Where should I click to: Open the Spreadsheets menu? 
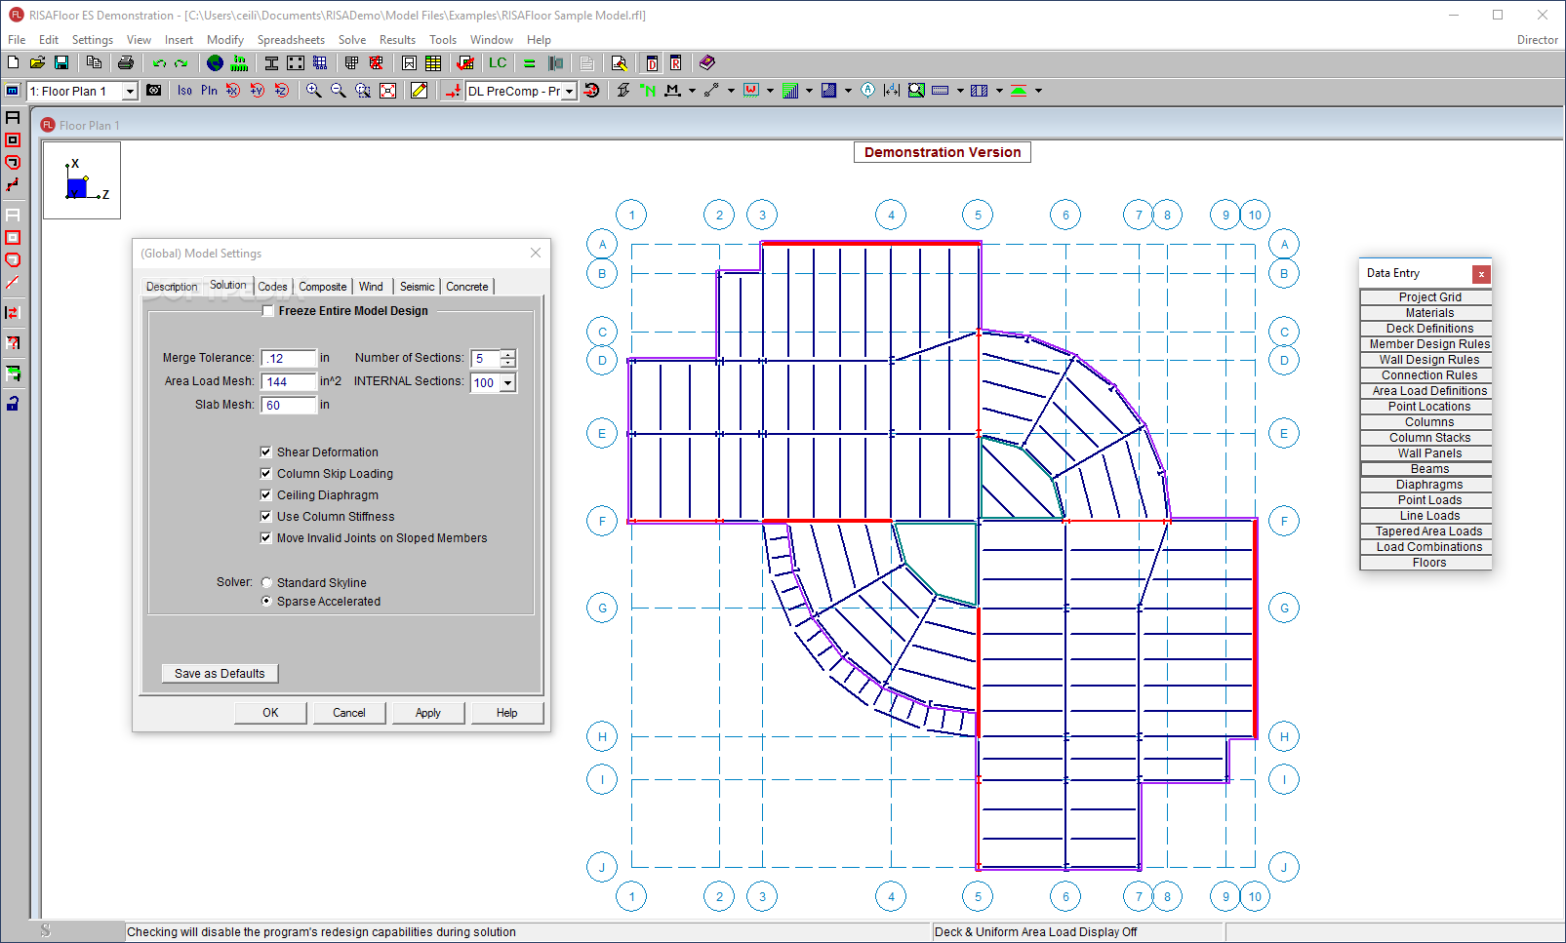tap(291, 40)
